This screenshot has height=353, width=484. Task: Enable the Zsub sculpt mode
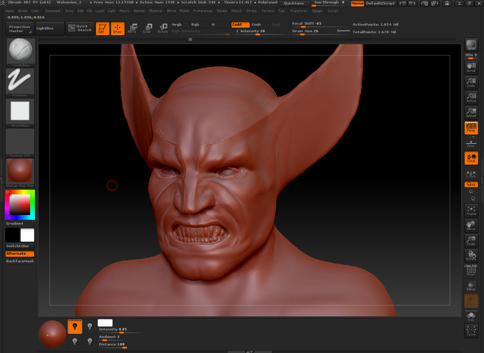tap(260, 25)
